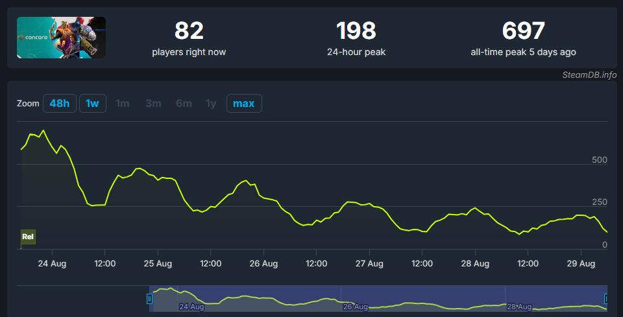Open the SteamDB.info credit link
This screenshot has width=623, height=317.
589,75
